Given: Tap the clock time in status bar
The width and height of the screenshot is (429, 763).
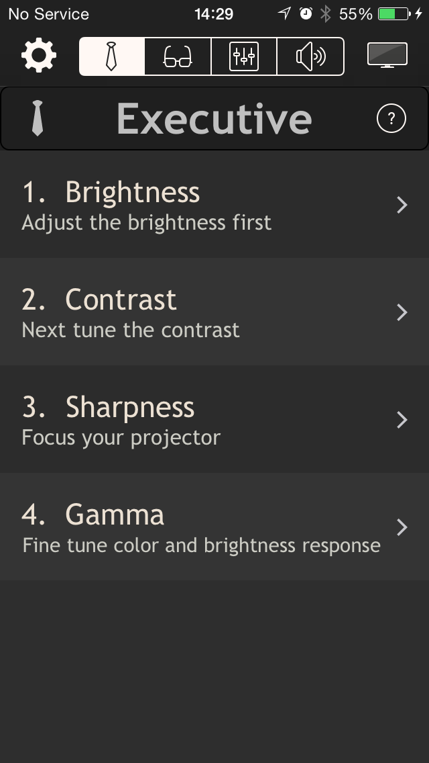Looking at the screenshot, I should click(214, 13).
